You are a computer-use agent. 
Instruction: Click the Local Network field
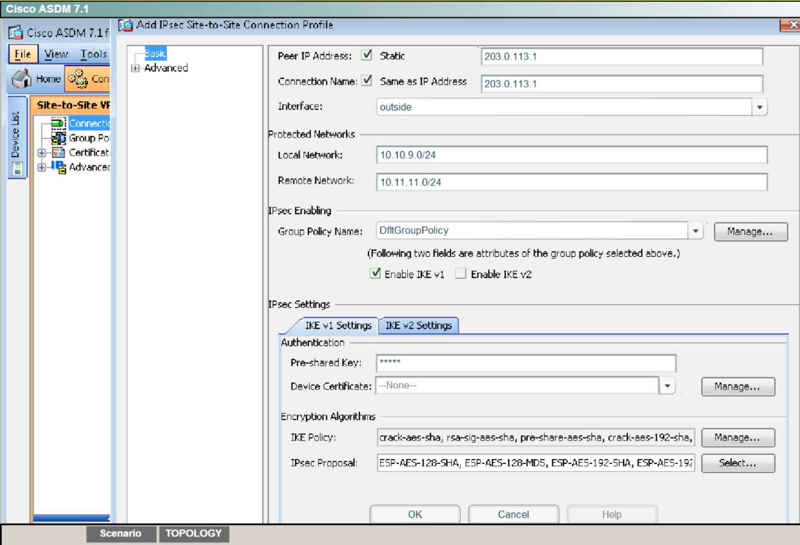(x=572, y=155)
